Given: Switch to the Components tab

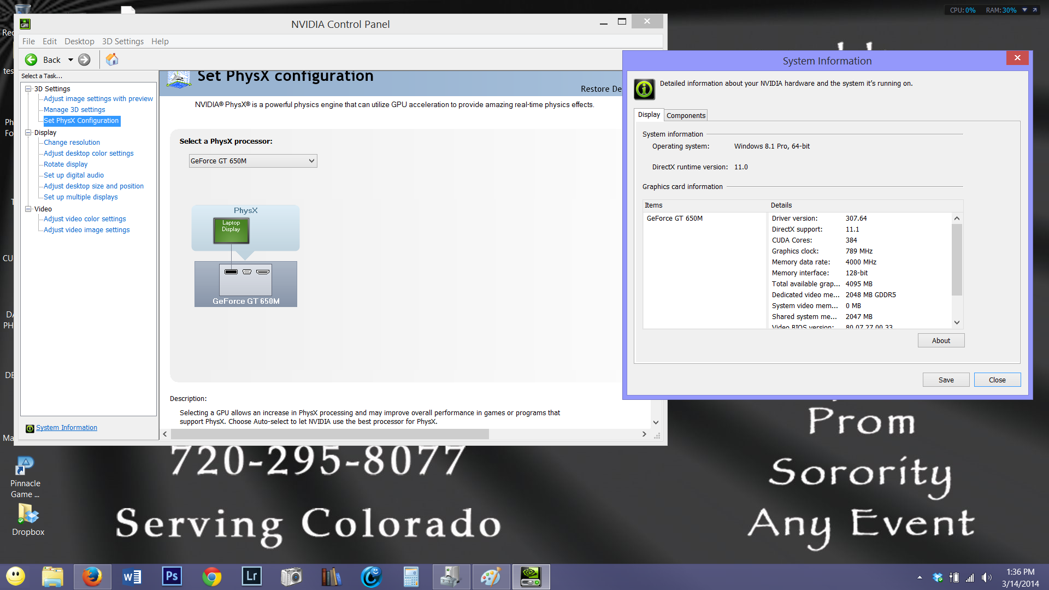Looking at the screenshot, I should [686, 115].
